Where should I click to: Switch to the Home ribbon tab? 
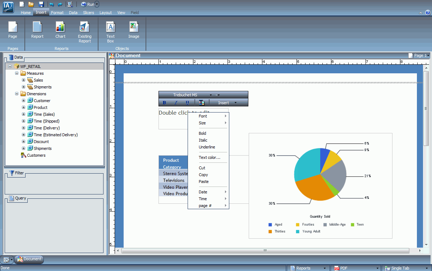pos(26,13)
